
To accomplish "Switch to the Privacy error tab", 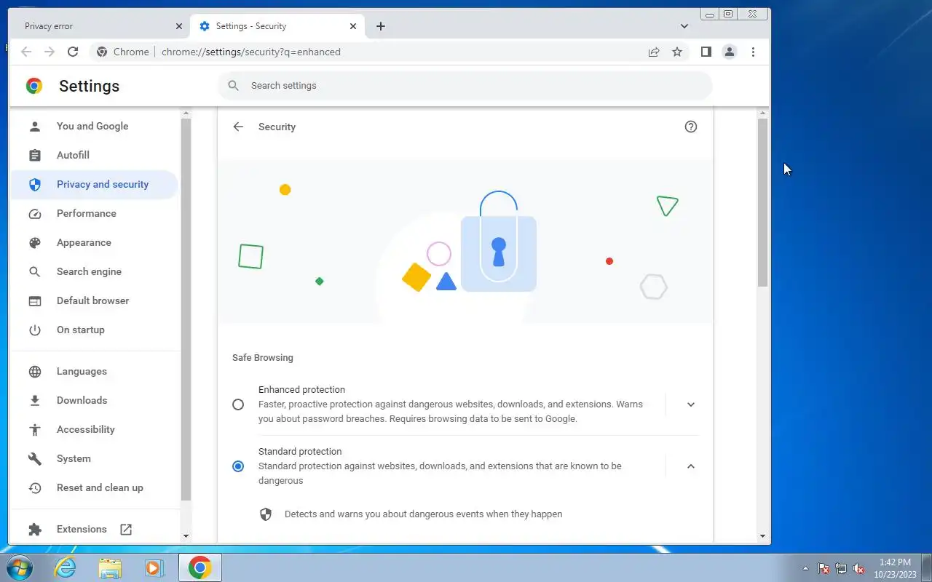I will 100,26.
